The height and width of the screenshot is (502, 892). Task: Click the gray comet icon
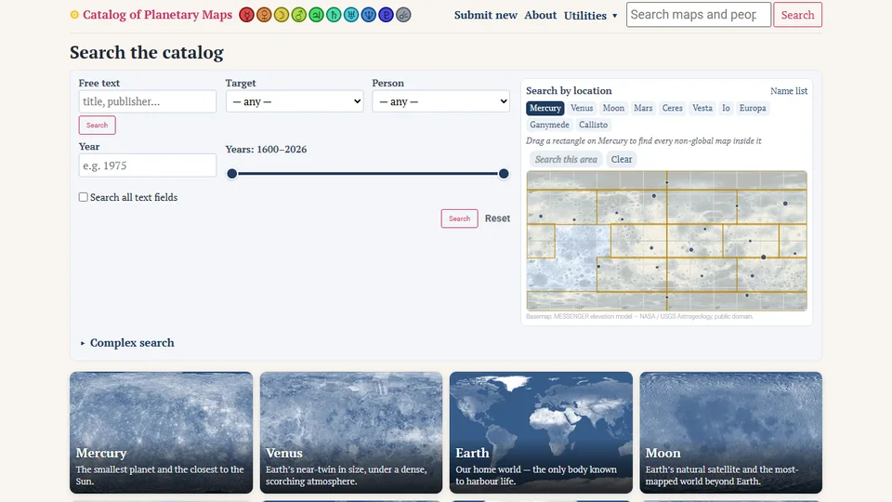pyautogui.click(x=403, y=15)
